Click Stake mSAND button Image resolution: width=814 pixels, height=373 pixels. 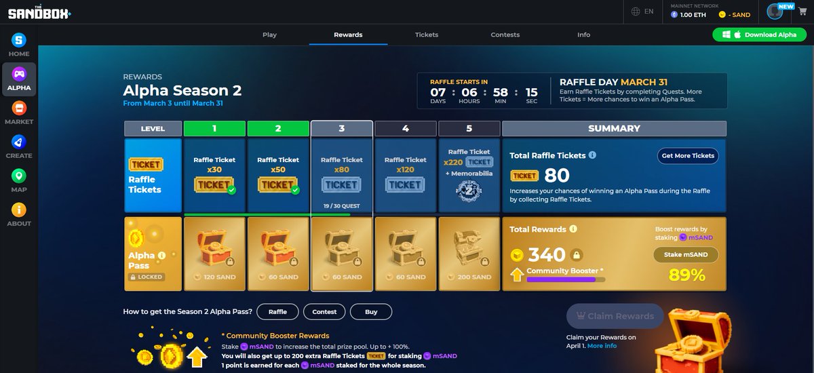click(x=686, y=255)
